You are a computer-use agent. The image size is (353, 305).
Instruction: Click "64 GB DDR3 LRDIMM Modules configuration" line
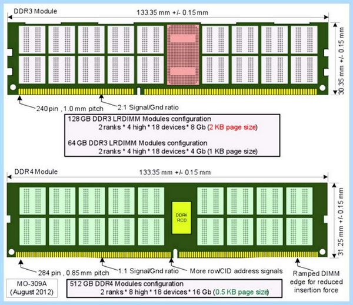138,143
